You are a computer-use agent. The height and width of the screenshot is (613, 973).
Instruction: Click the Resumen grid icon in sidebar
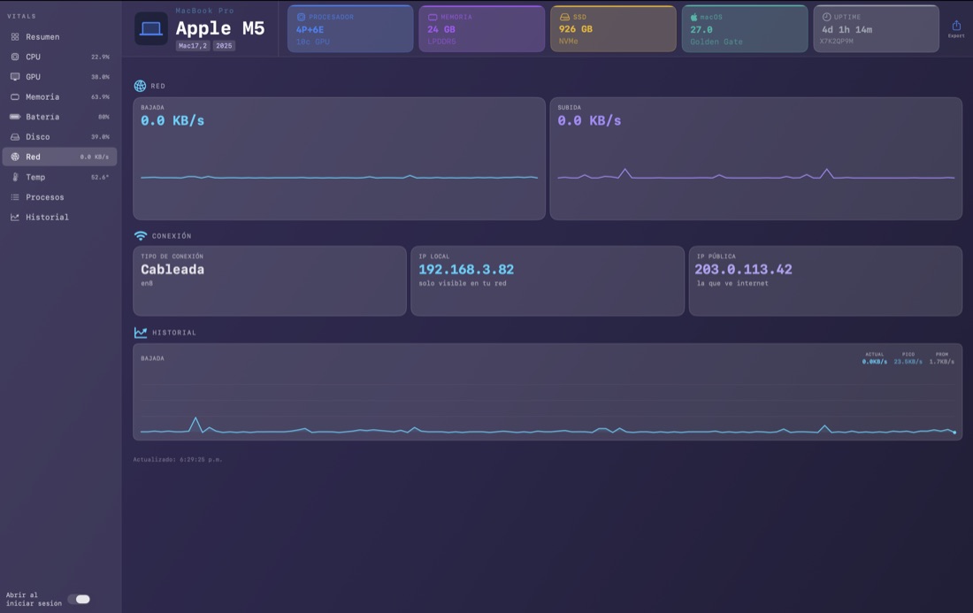pyautogui.click(x=15, y=36)
